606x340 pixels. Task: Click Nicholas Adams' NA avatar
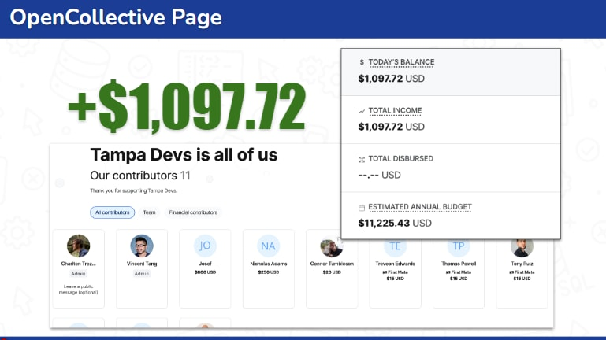point(269,246)
